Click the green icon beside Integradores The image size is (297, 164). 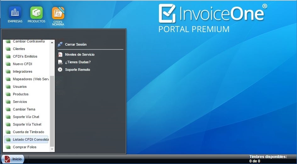(8, 72)
